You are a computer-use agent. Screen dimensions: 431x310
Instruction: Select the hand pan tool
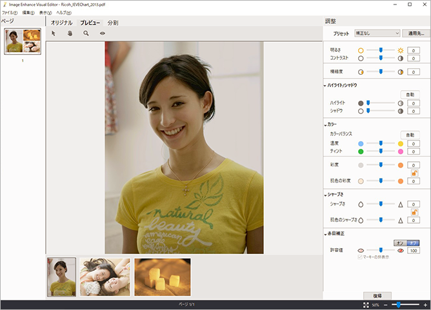(x=70, y=33)
